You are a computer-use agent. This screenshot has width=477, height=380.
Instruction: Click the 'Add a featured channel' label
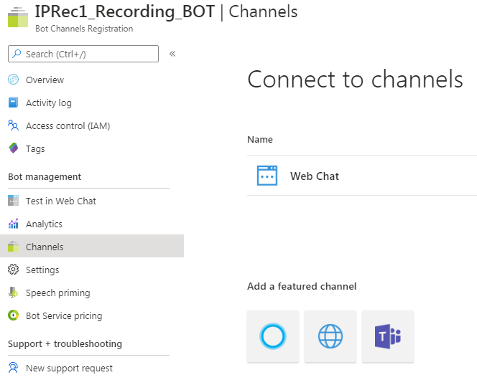click(302, 286)
